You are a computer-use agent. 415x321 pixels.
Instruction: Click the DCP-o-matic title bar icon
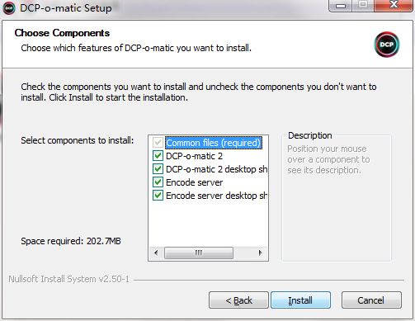(9, 8)
